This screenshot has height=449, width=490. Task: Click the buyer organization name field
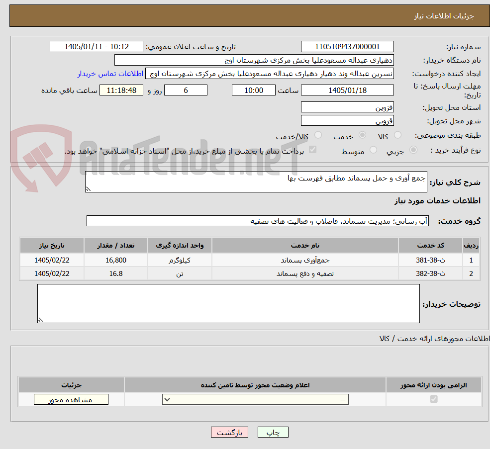pyautogui.click(x=254, y=60)
